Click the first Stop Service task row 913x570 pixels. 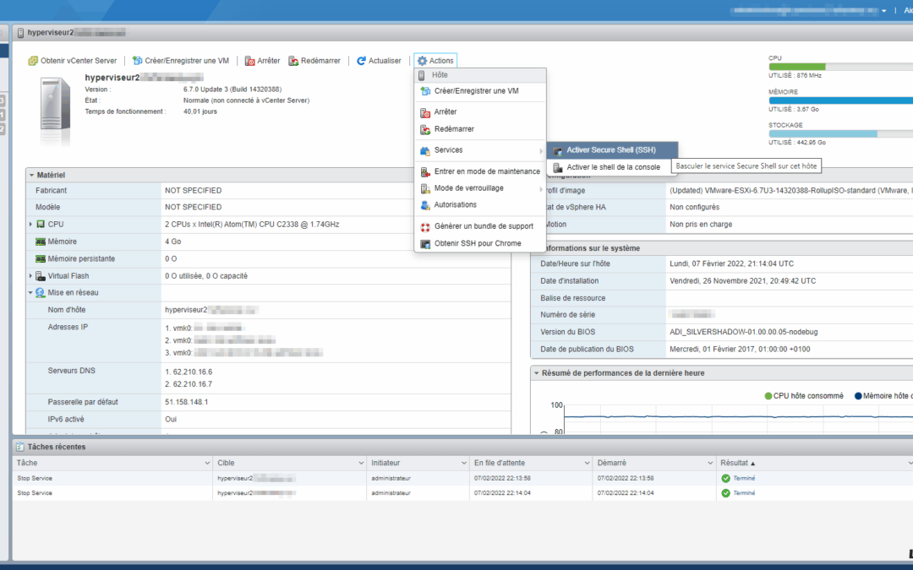[x=463, y=478]
